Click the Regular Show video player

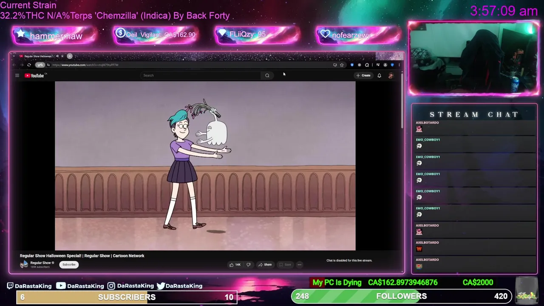(x=205, y=166)
